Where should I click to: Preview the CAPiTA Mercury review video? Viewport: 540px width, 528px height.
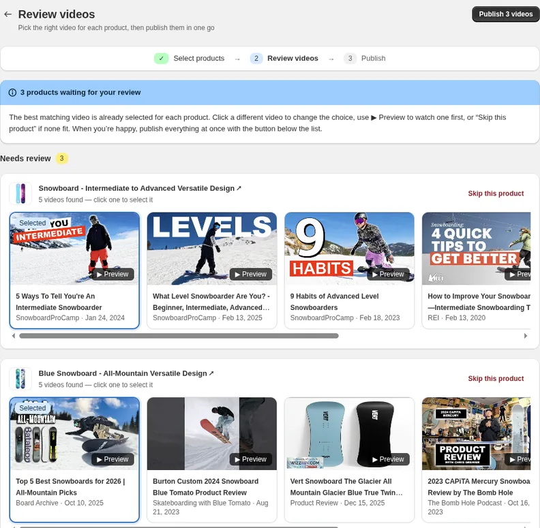pos(517,459)
